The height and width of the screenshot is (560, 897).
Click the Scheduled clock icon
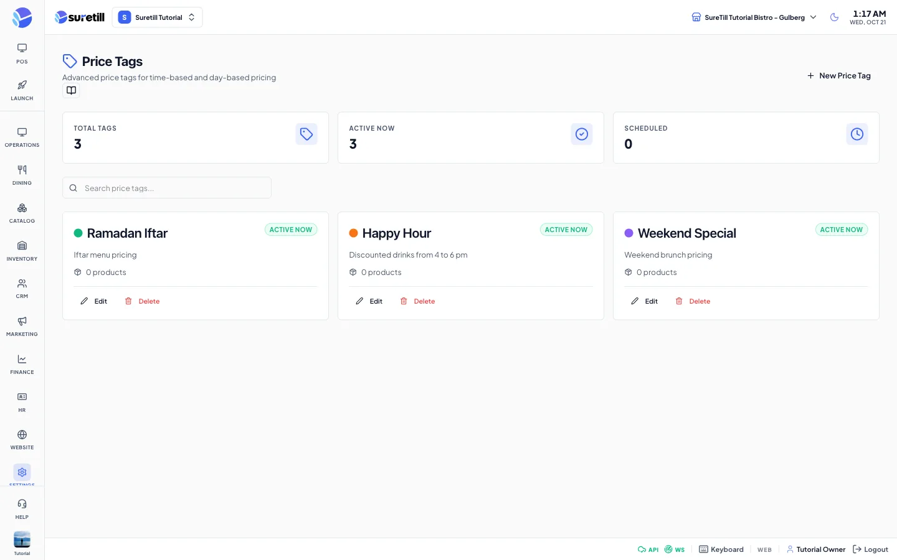coord(857,134)
